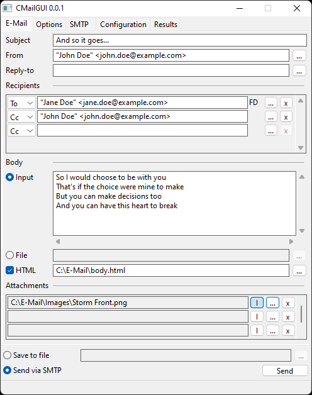
Task: Click the disabled x on the empty recipient row
Action: coord(286,130)
